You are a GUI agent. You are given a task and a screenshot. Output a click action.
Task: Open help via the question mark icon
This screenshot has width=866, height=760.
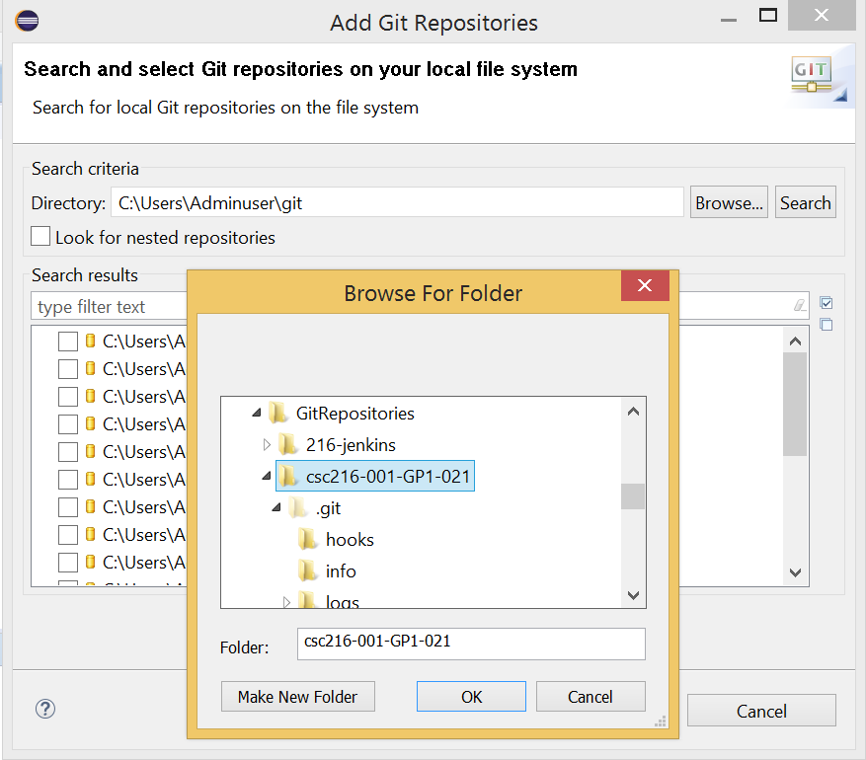point(44,709)
